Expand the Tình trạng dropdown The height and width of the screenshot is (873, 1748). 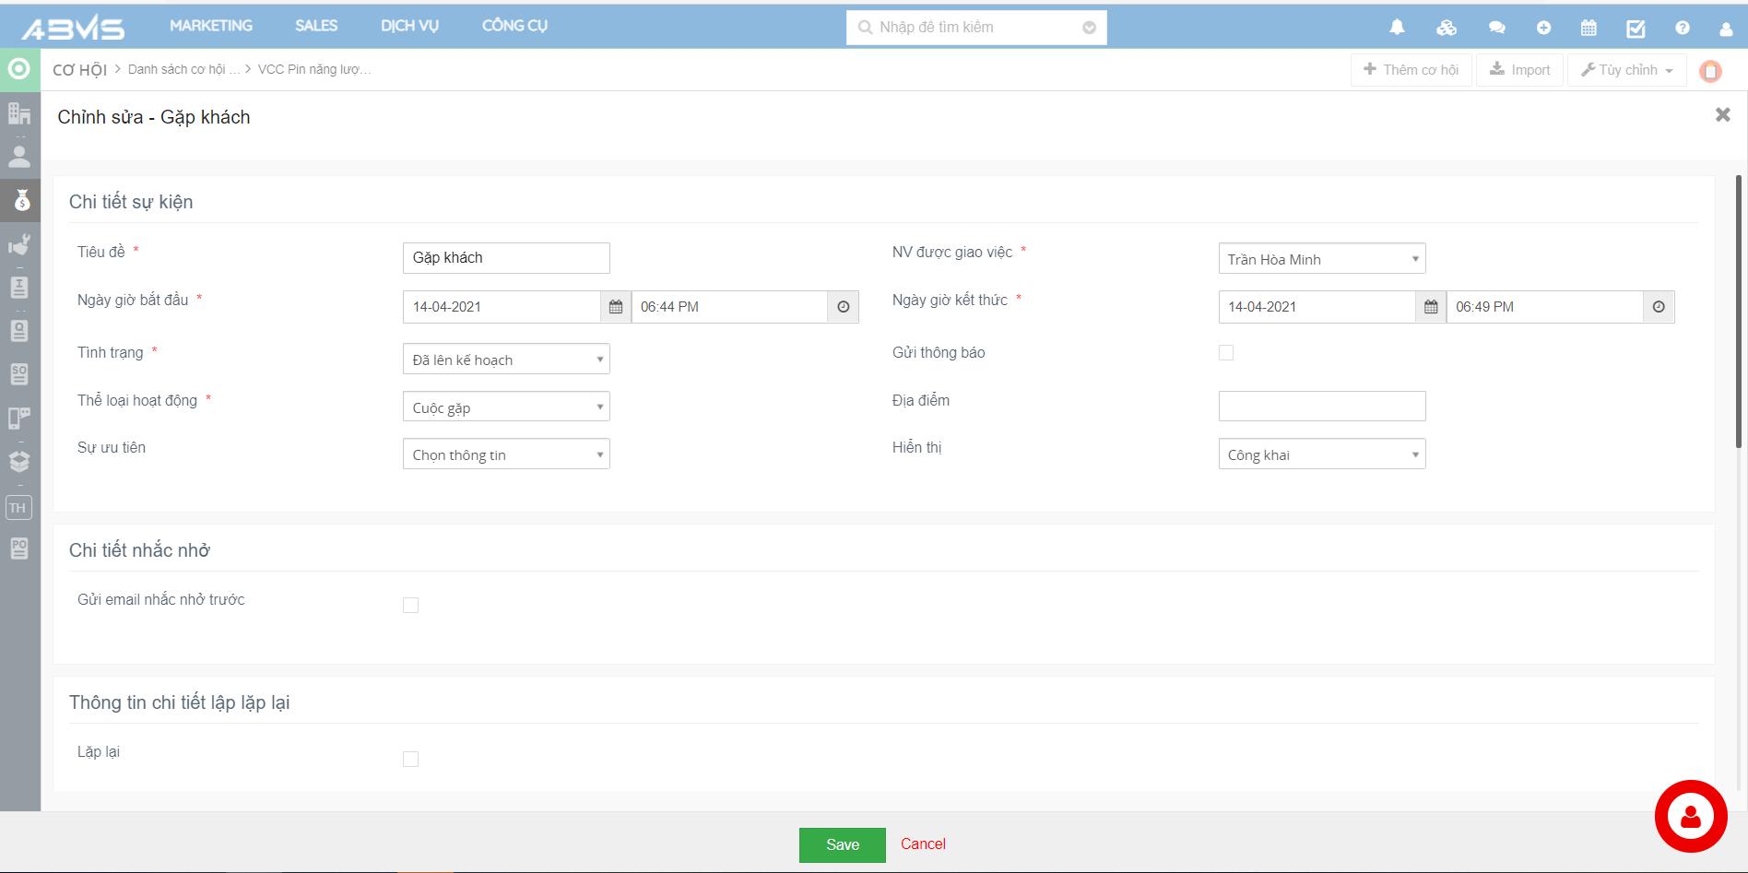point(506,360)
